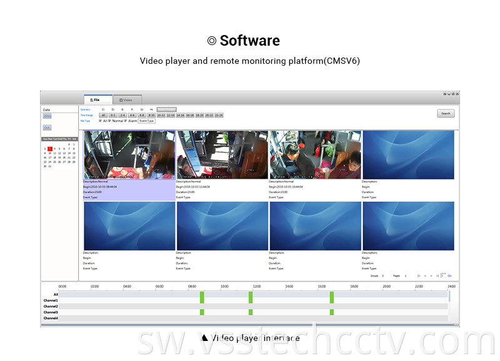Click Channel3 green segment near 16:44

coord(332,312)
